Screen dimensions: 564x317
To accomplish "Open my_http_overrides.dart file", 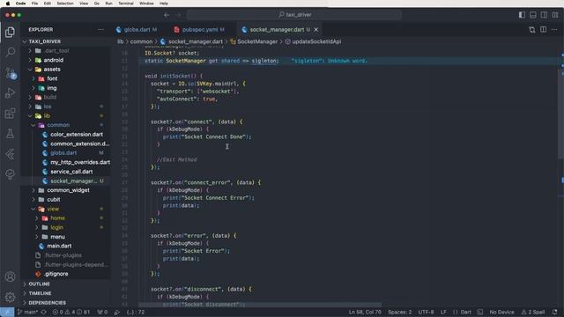I will 80,162.
